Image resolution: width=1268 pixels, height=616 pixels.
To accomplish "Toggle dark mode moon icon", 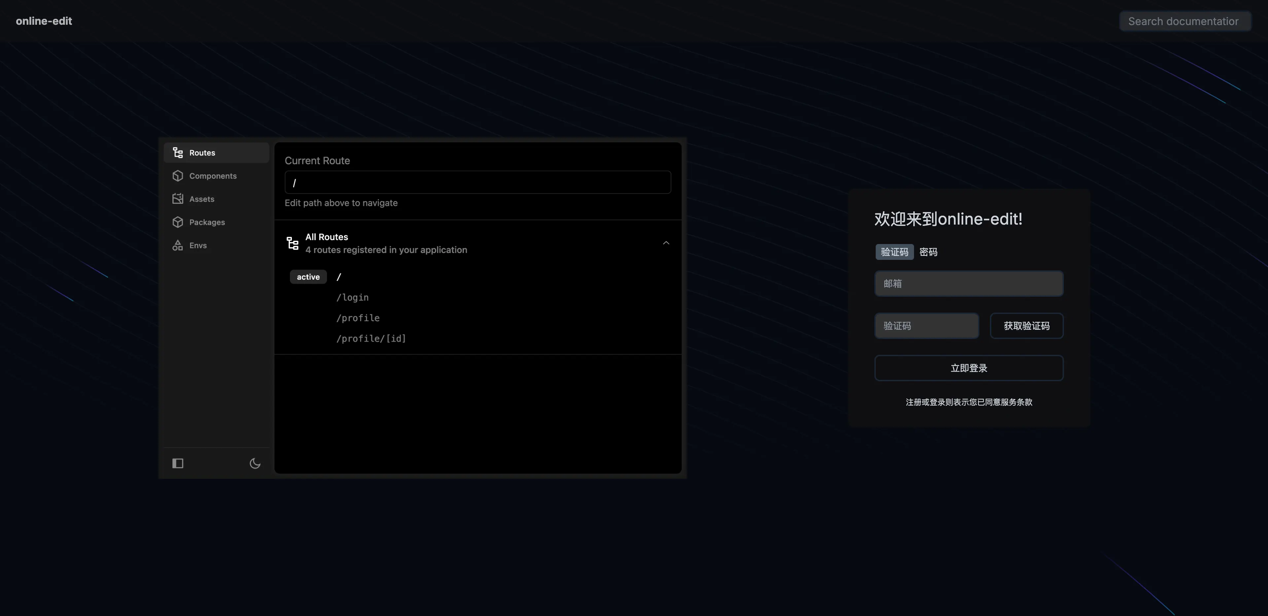I will pos(255,463).
